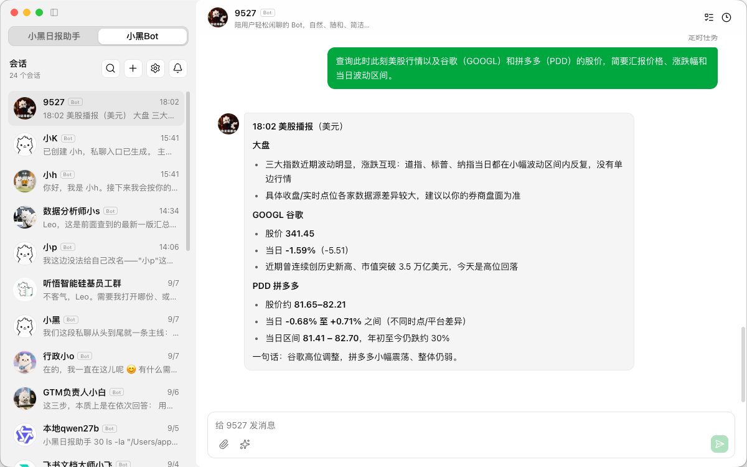Click the 18:02 美股播报 heading
747x467 pixels.
pos(298,126)
